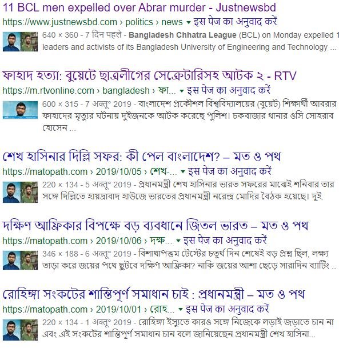The image size is (339, 348).
Task: Click thumbnail of the 220 × 134 Delhi visit result
Action: coord(20,192)
